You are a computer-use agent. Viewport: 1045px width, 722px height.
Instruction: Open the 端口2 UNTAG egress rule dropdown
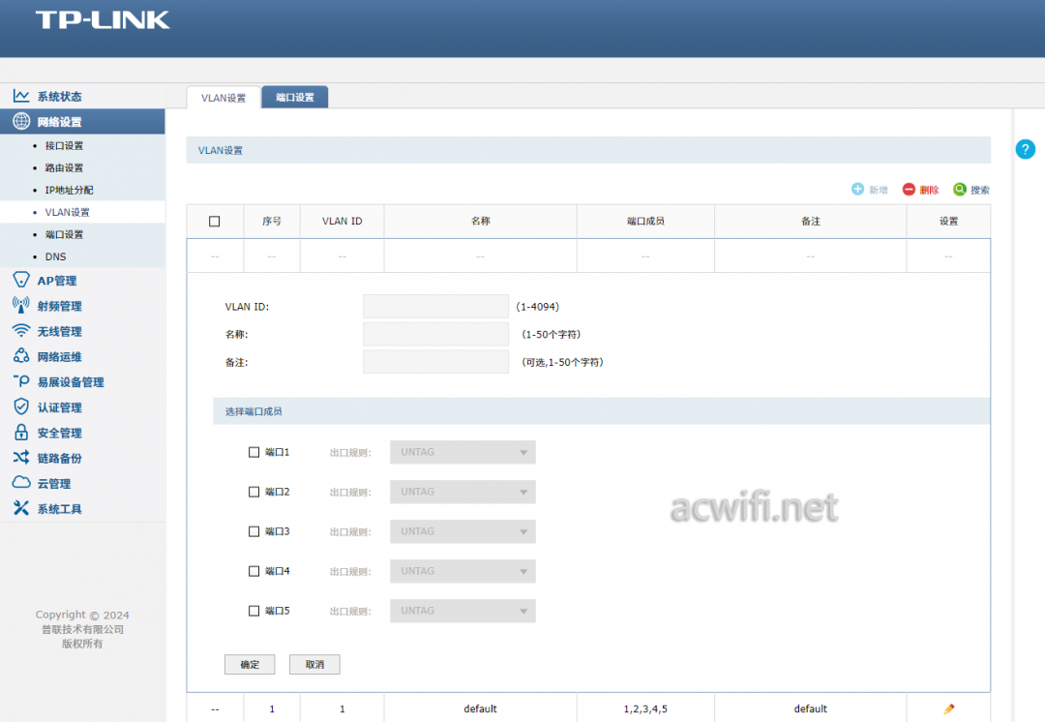[463, 492]
